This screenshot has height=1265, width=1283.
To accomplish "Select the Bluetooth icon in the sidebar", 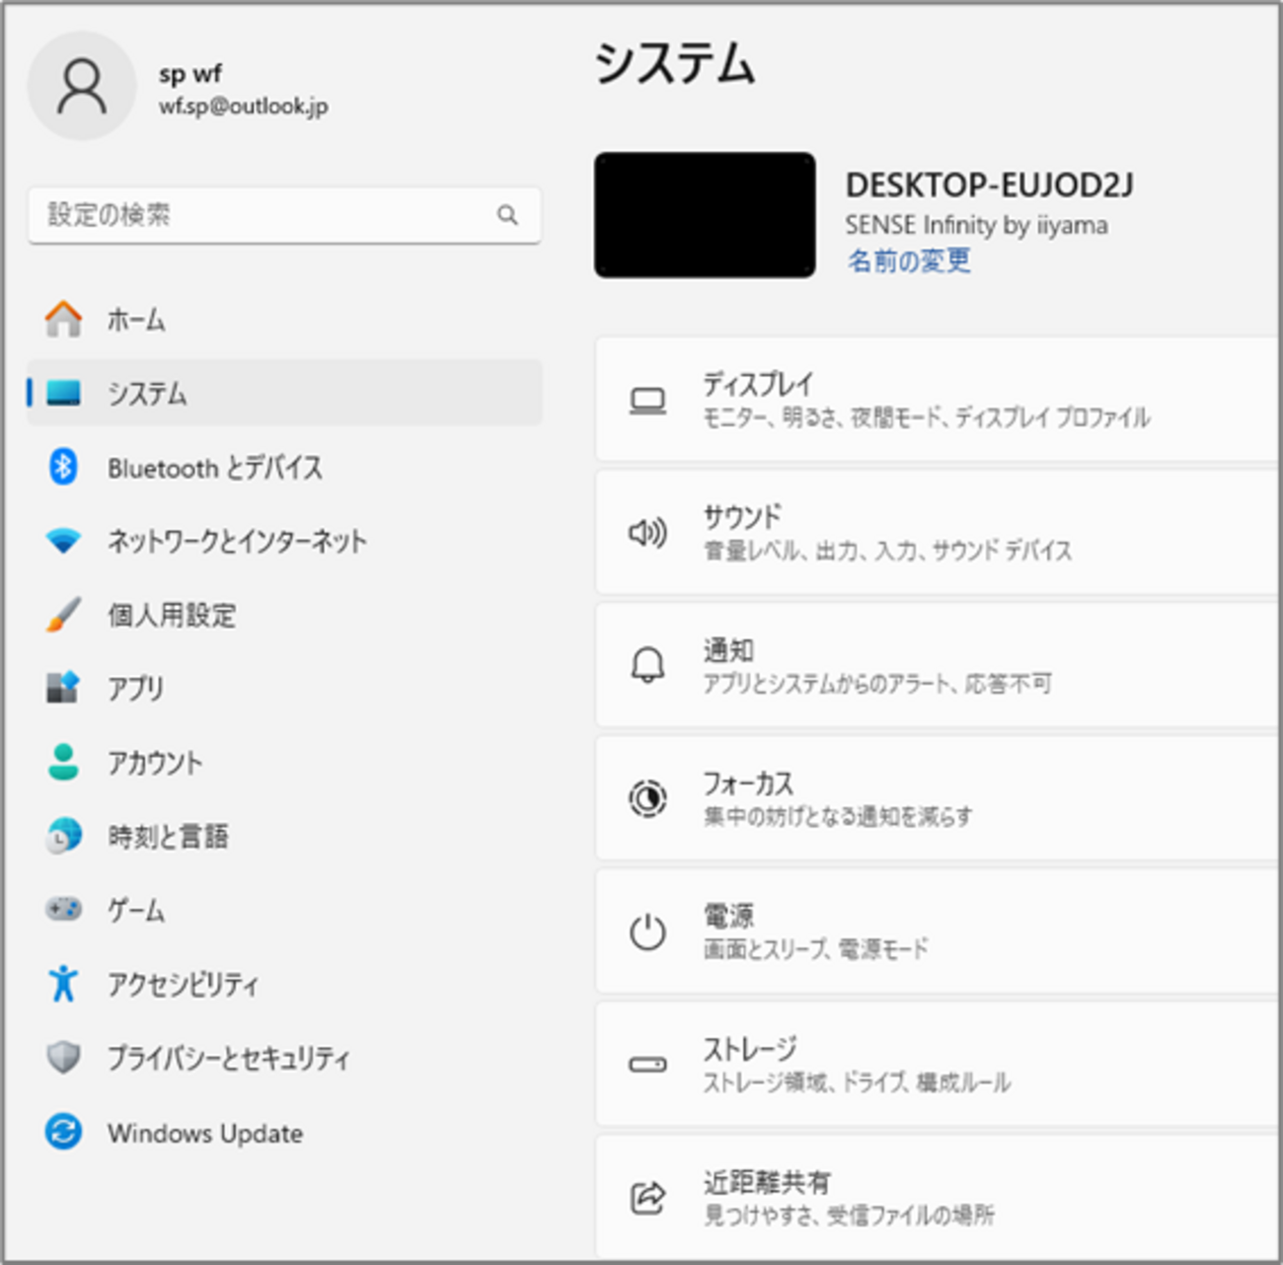I will pos(62,468).
